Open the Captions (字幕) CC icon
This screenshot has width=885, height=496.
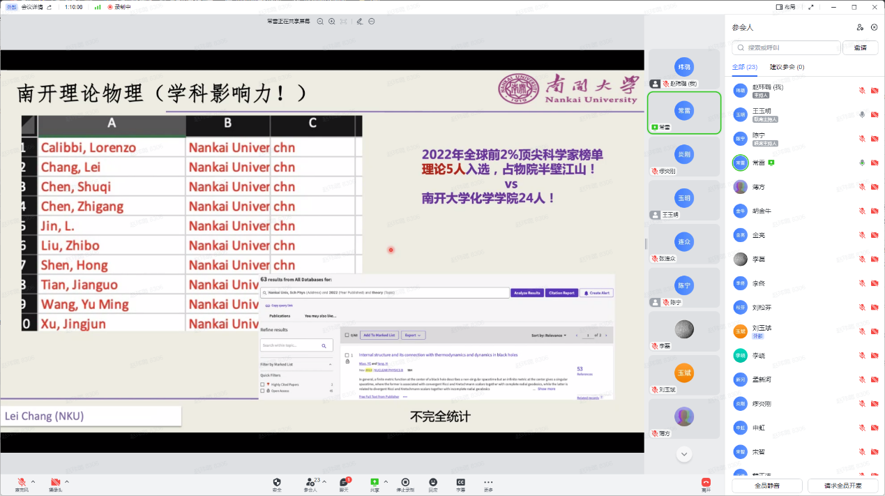click(x=460, y=482)
